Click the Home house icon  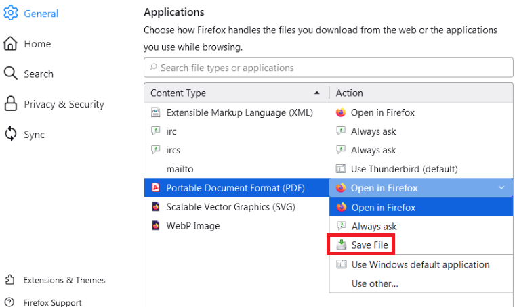click(10, 43)
